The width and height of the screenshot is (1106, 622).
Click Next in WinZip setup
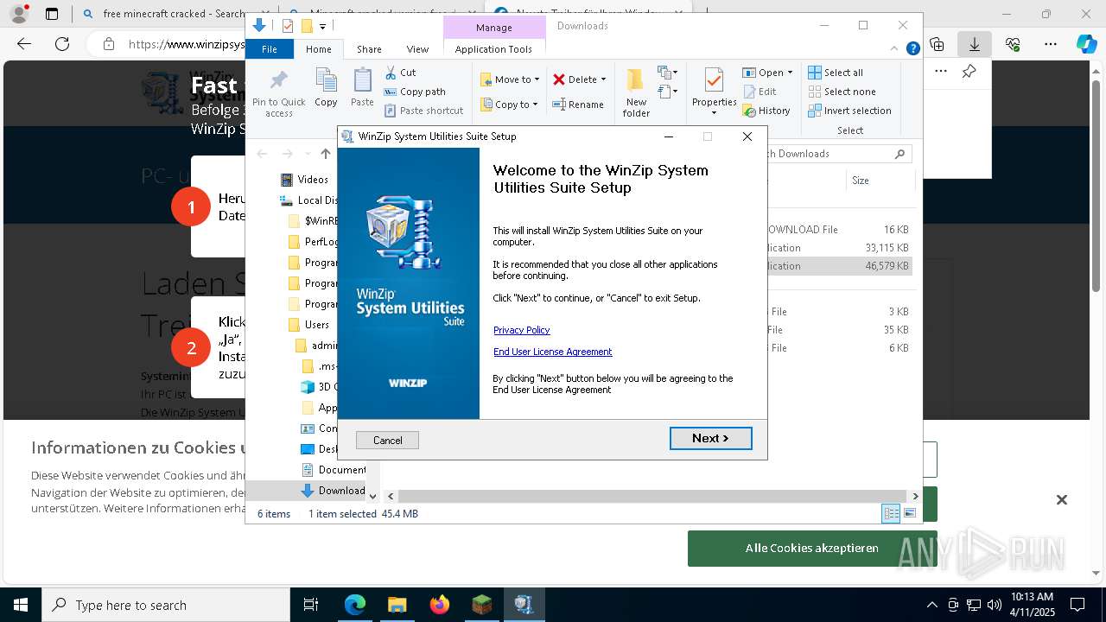coord(710,438)
